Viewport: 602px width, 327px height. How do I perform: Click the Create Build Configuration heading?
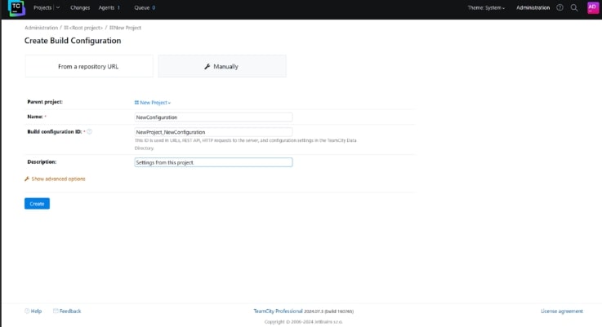73,41
